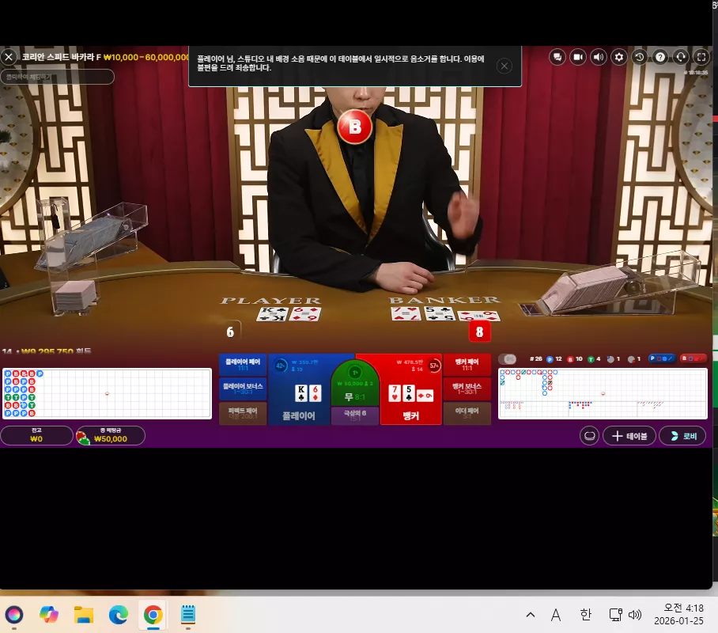The width and height of the screenshot is (718, 633).
Task: Click the Banker count B 10 statistic
Action: pos(575,359)
